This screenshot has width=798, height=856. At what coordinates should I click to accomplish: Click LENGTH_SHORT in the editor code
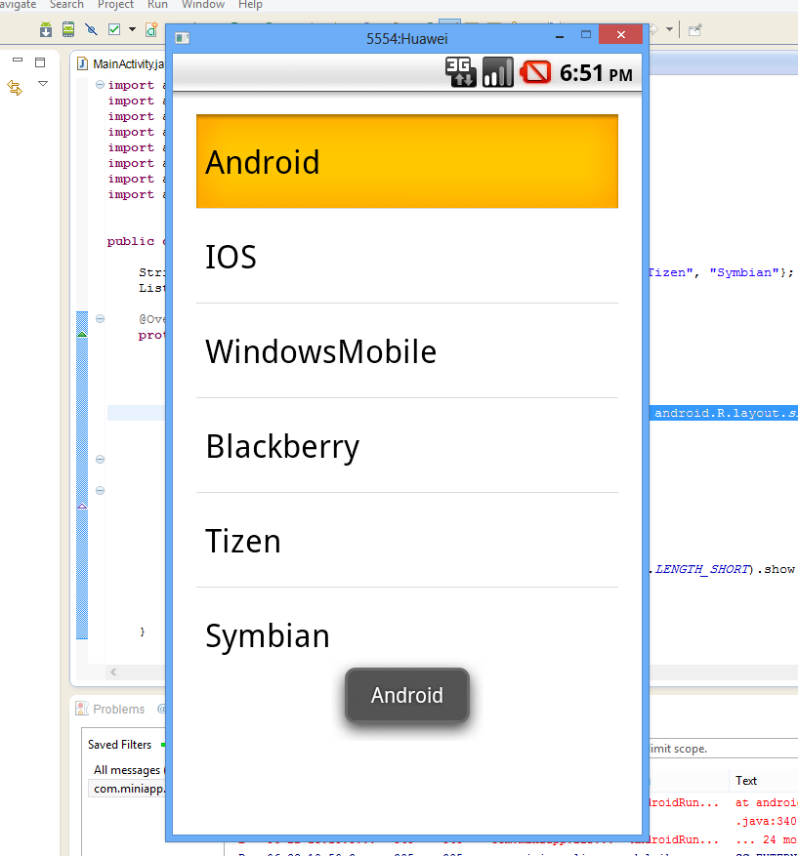point(701,569)
